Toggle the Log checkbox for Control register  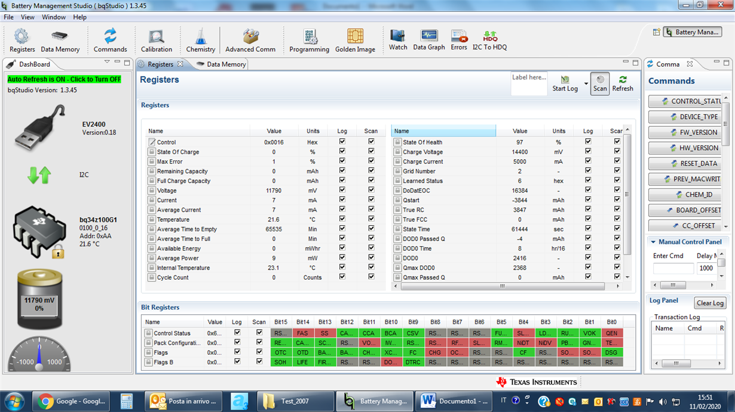pos(342,142)
